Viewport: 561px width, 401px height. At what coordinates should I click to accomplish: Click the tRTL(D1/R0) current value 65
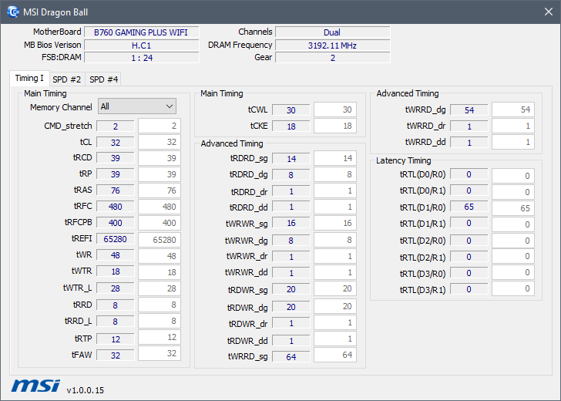[469, 207]
